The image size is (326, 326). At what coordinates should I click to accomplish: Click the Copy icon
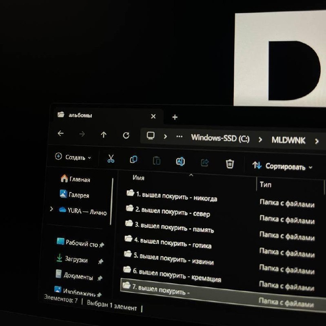pos(133,159)
